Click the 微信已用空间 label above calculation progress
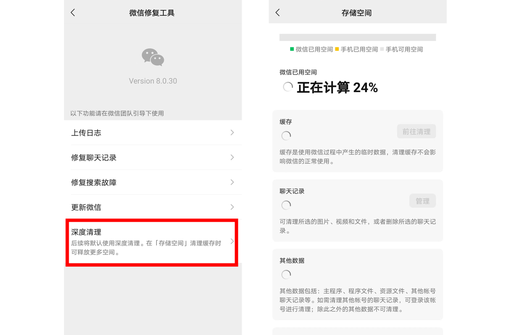This screenshot has height=335, width=508. coord(298,72)
